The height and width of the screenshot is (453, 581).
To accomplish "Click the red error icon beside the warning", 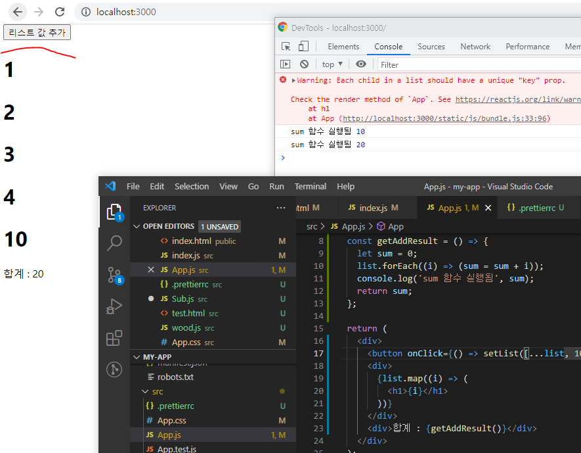I will (283, 80).
